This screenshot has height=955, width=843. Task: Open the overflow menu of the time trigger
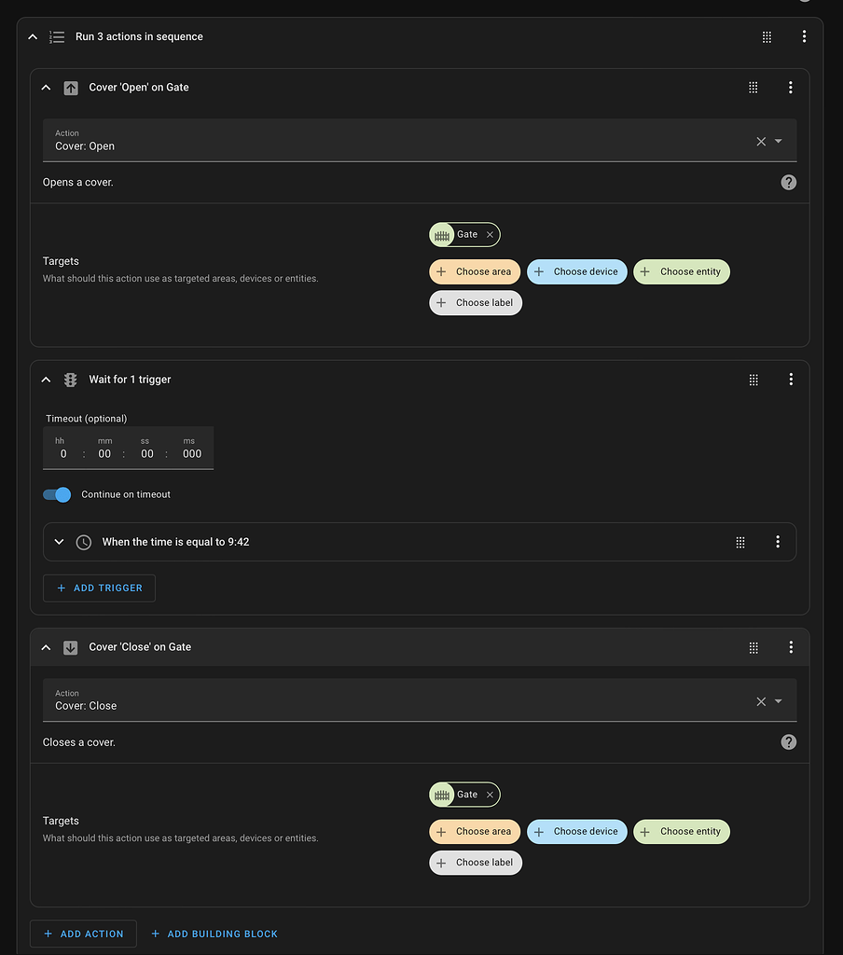(x=778, y=541)
